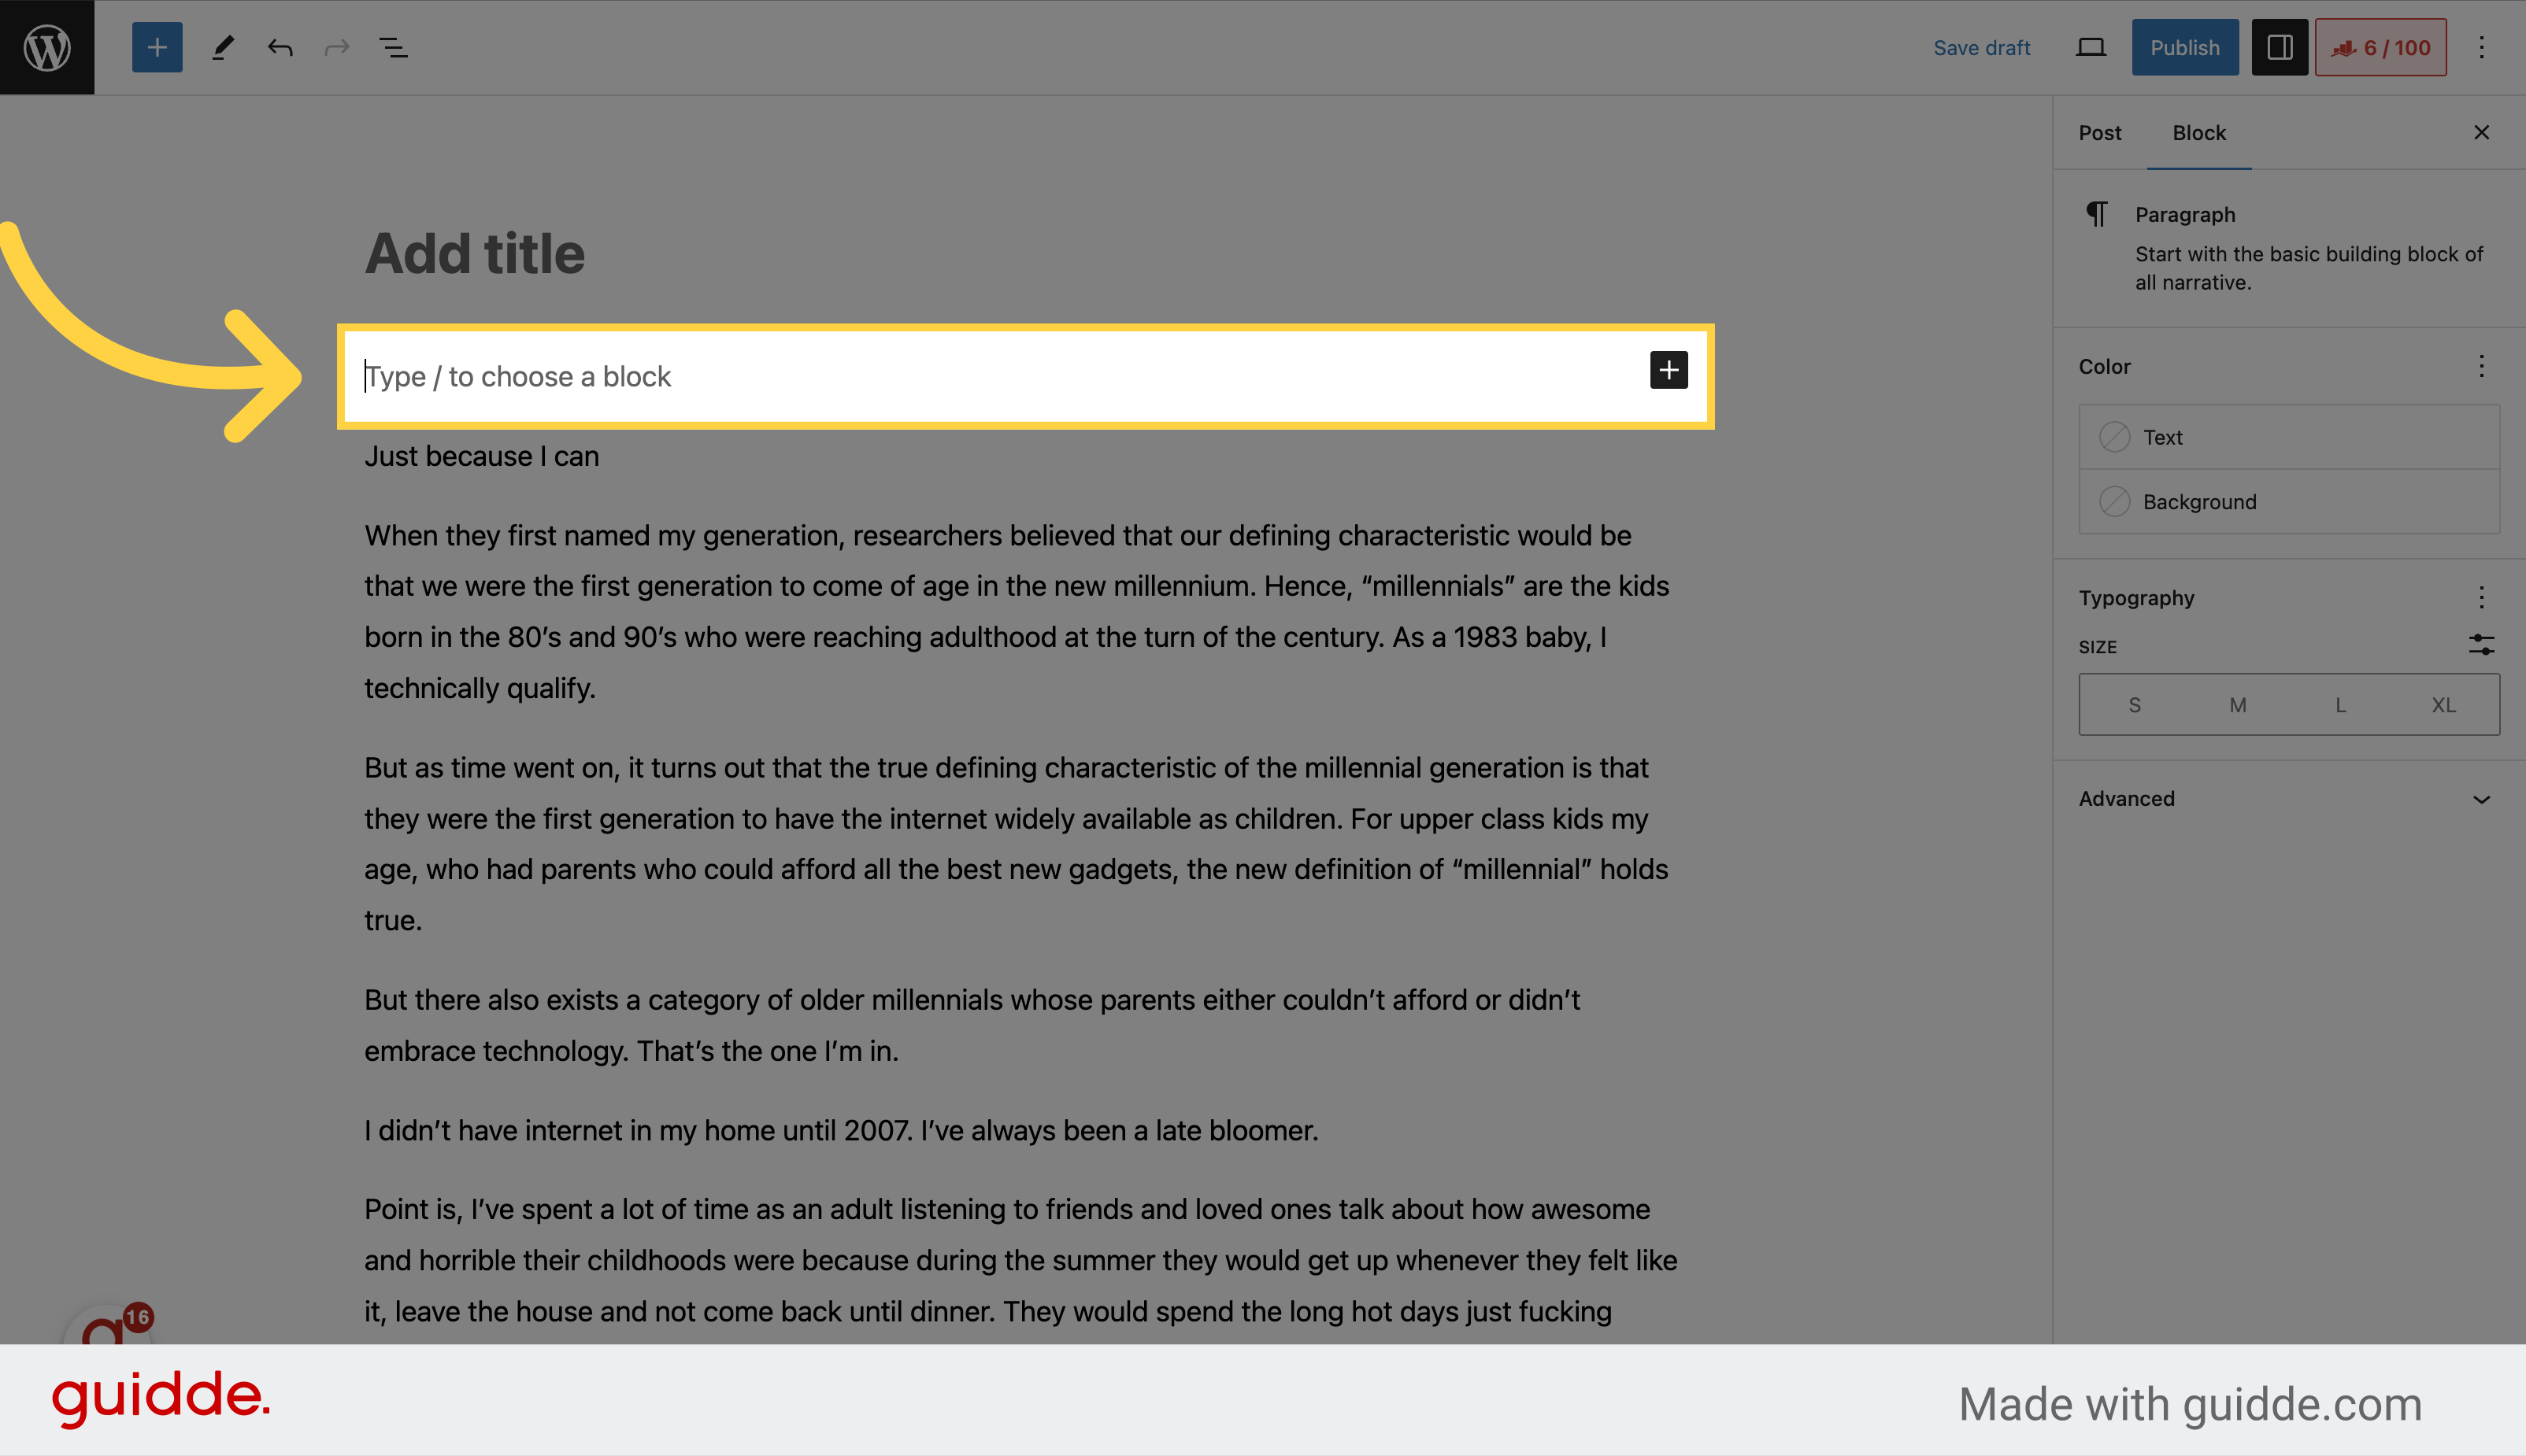Toggle the Text color radio button
Viewport: 2526px width, 1456px height.
pos(2113,437)
